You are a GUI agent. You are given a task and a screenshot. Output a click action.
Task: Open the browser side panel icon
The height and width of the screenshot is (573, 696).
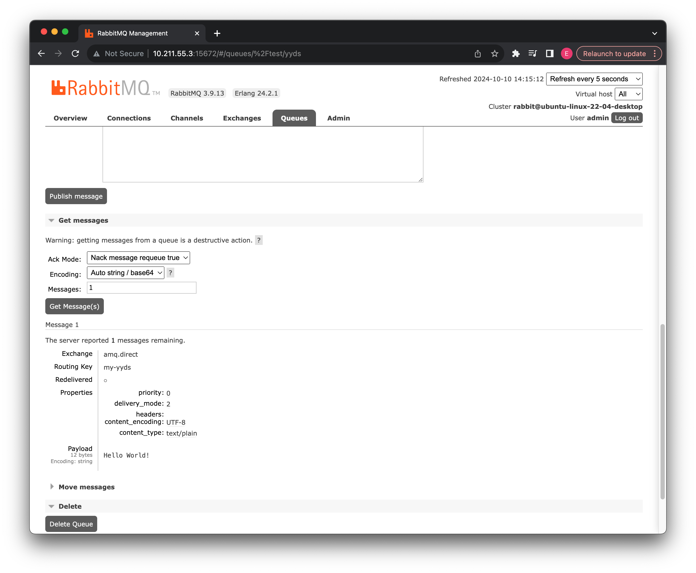click(550, 53)
